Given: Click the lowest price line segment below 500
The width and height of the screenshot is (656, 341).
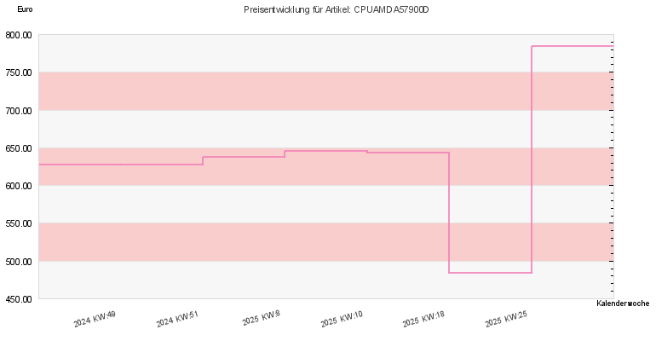Looking at the screenshot, I should click(491, 273).
